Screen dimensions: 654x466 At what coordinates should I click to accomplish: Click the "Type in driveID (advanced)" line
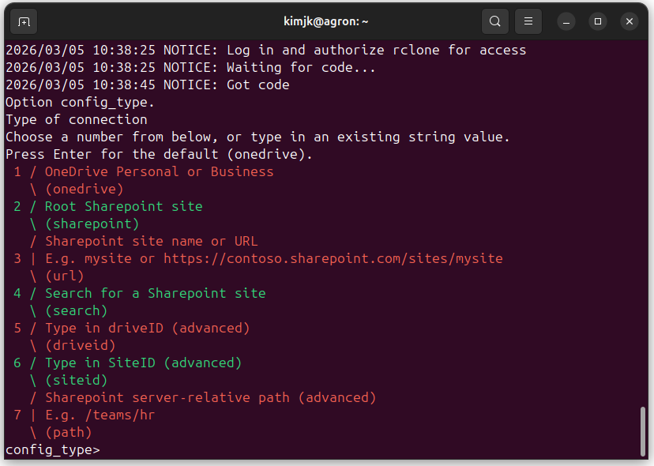(147, 328)
